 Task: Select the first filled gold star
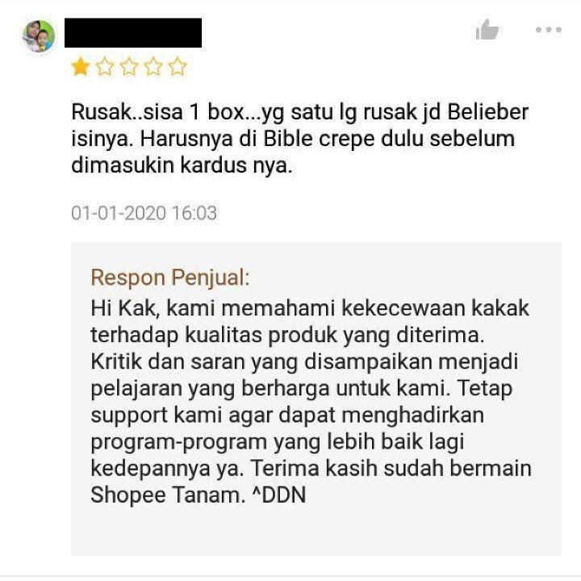coord(81,67)
